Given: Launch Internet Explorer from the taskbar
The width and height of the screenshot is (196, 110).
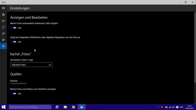Looking at the screenshot, I should [x=57, y=107].
